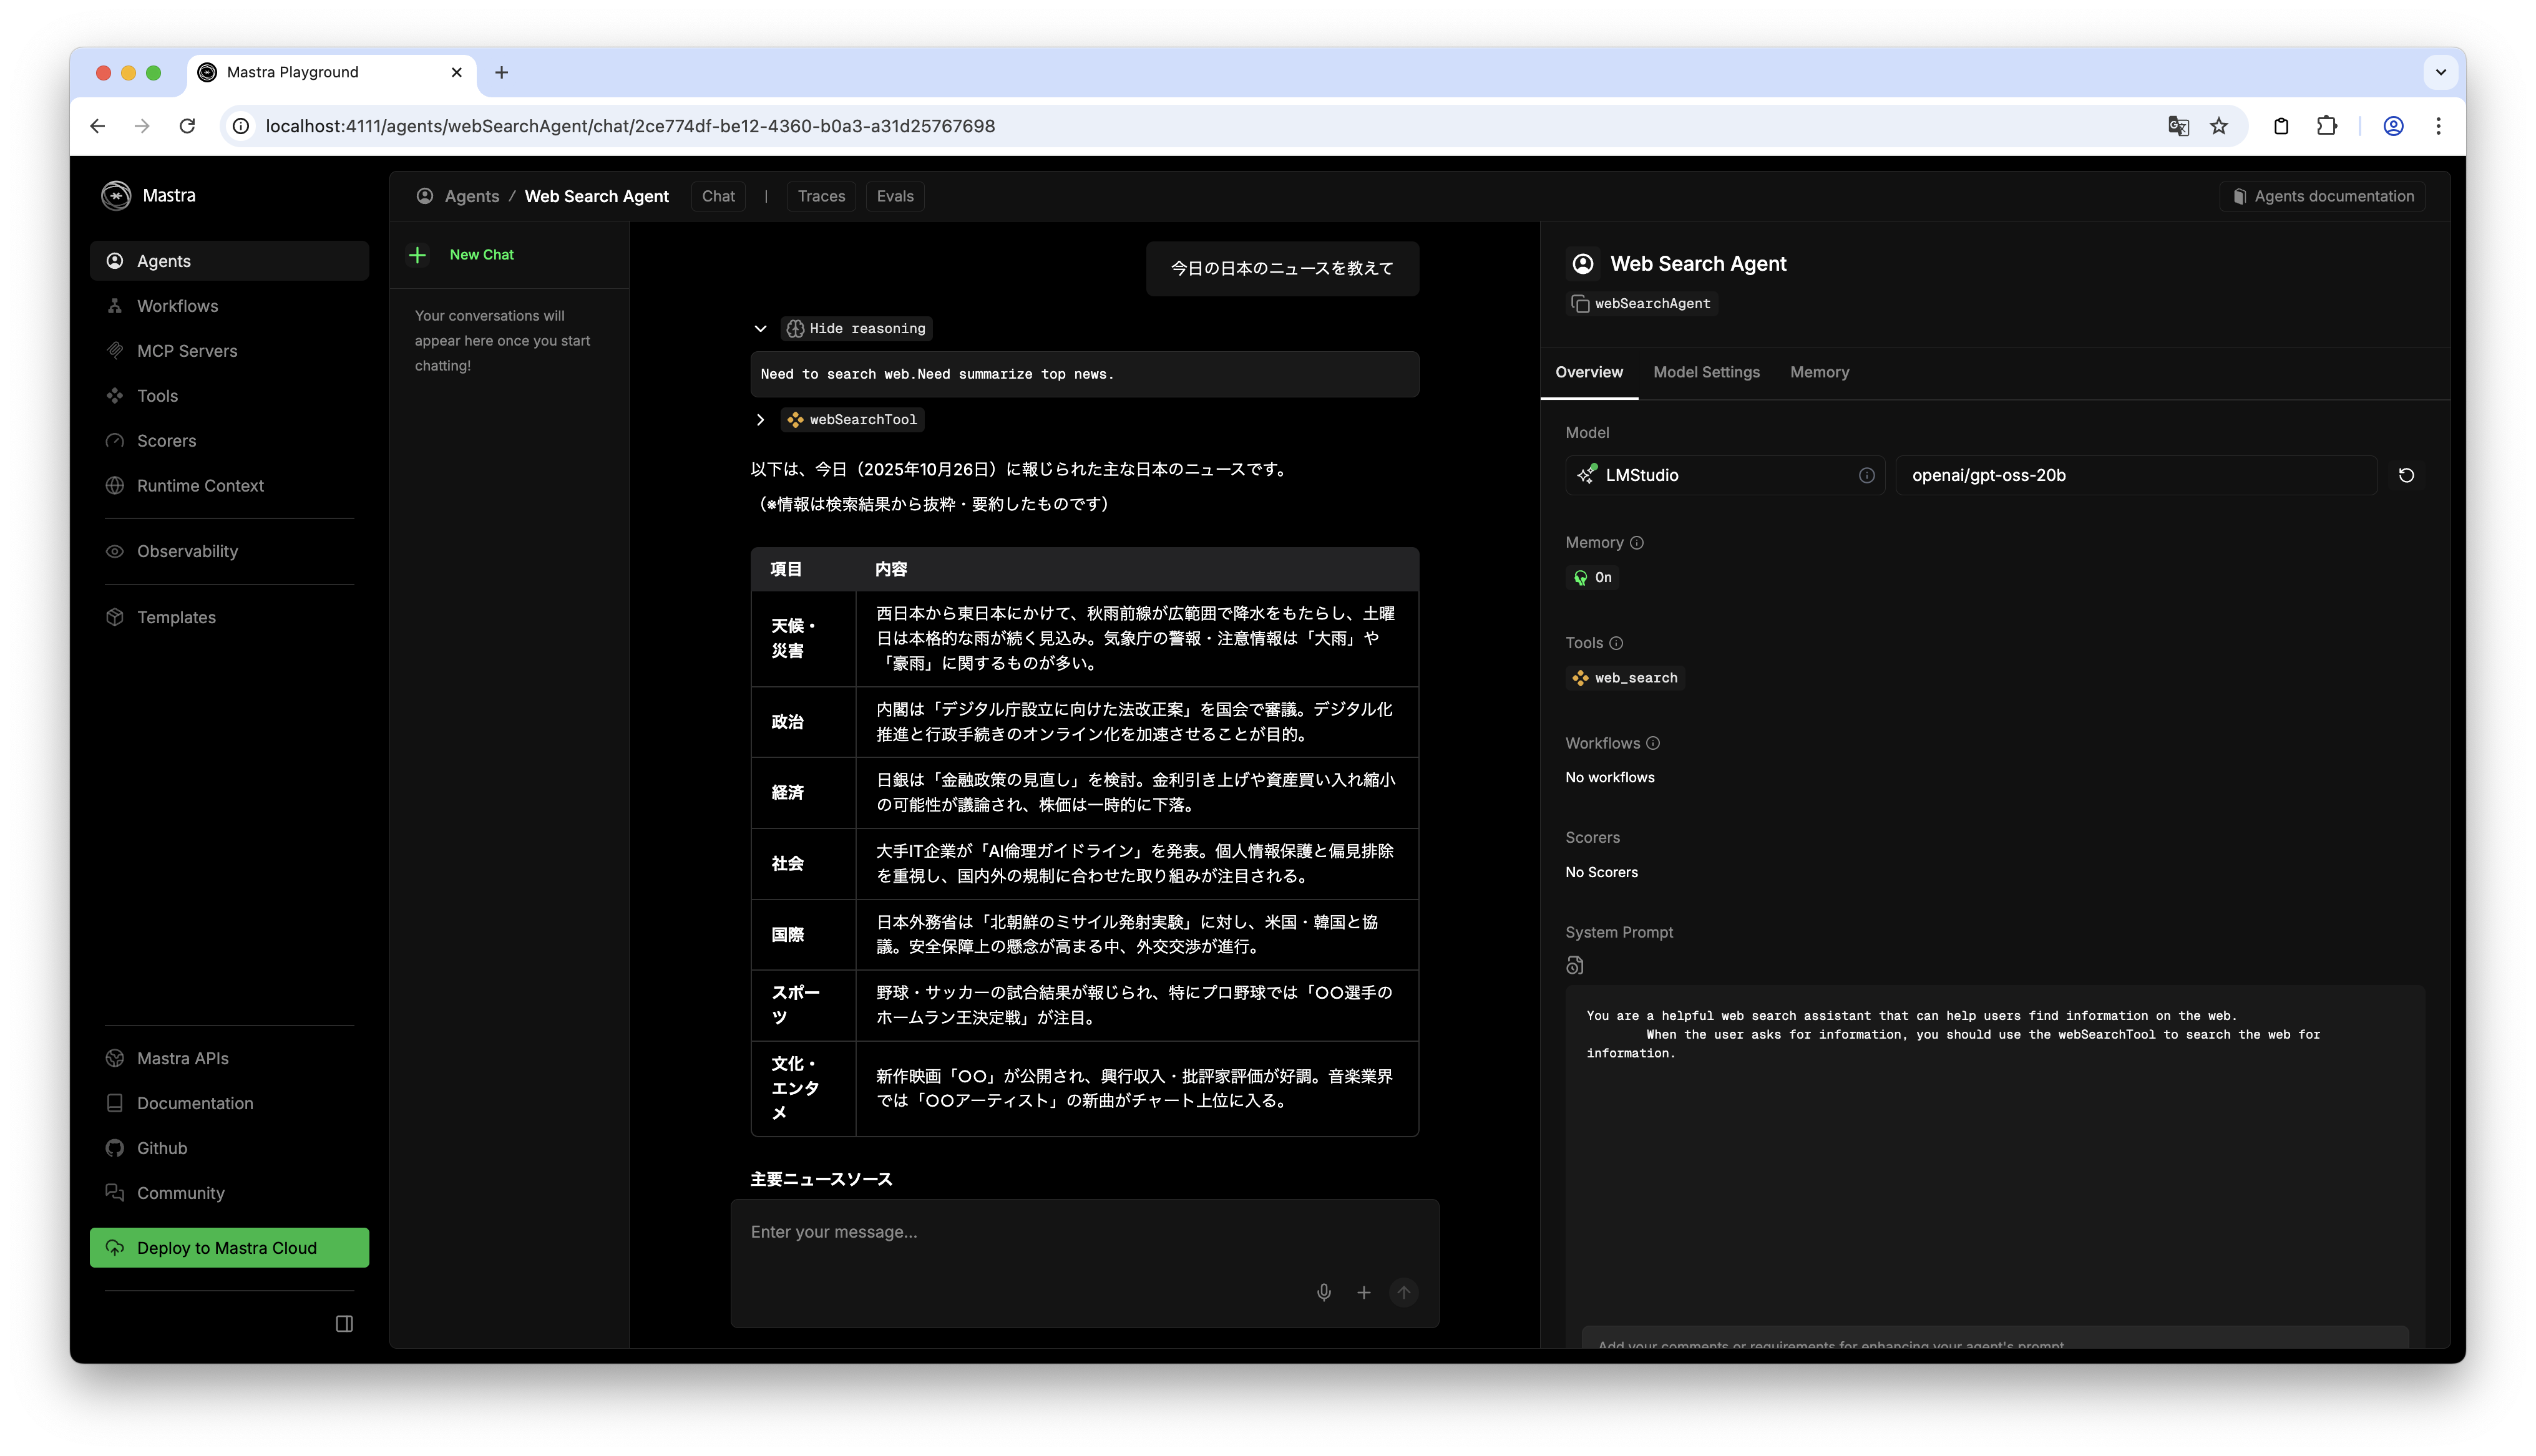This screenshot has width=2536, height=1456.
Task: Click the send message arrow button
Action: click(1403, 1292)
